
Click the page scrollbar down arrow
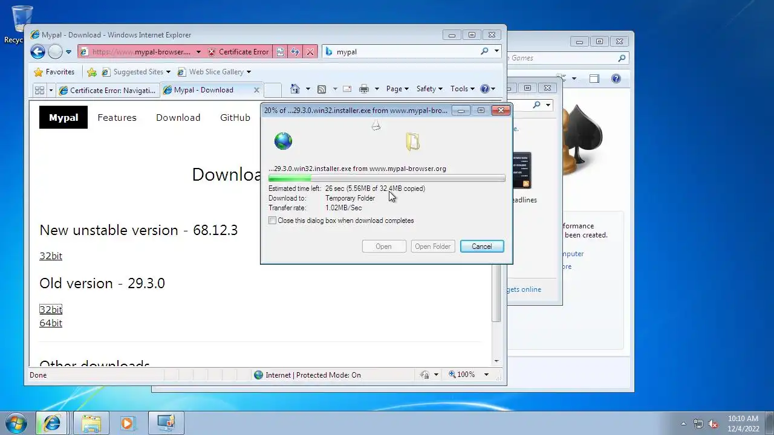click(x=496, y=361)
